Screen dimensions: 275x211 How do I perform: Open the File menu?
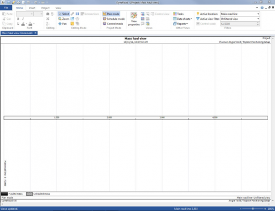6,8
